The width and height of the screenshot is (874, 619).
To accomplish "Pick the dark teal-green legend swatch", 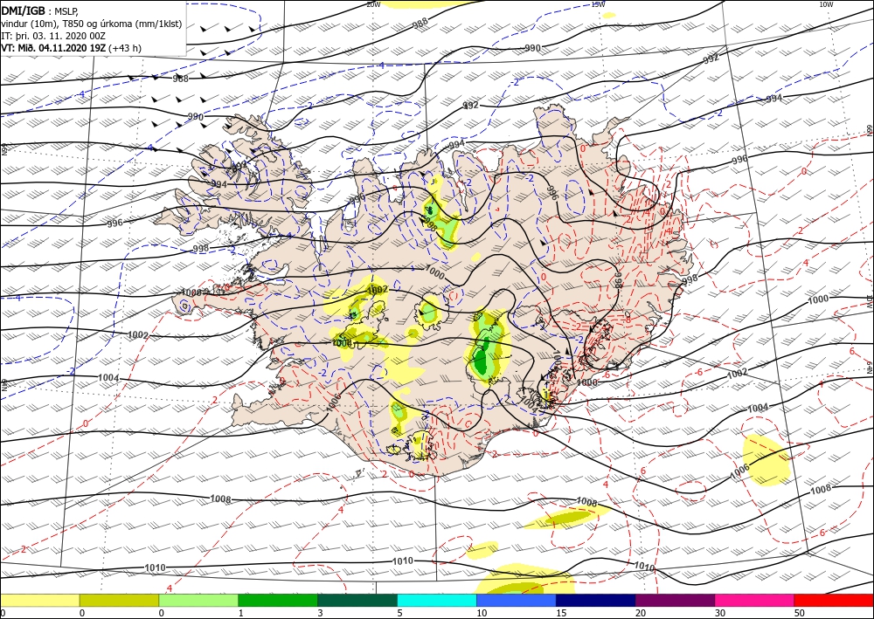I will (x=357, y=600).
